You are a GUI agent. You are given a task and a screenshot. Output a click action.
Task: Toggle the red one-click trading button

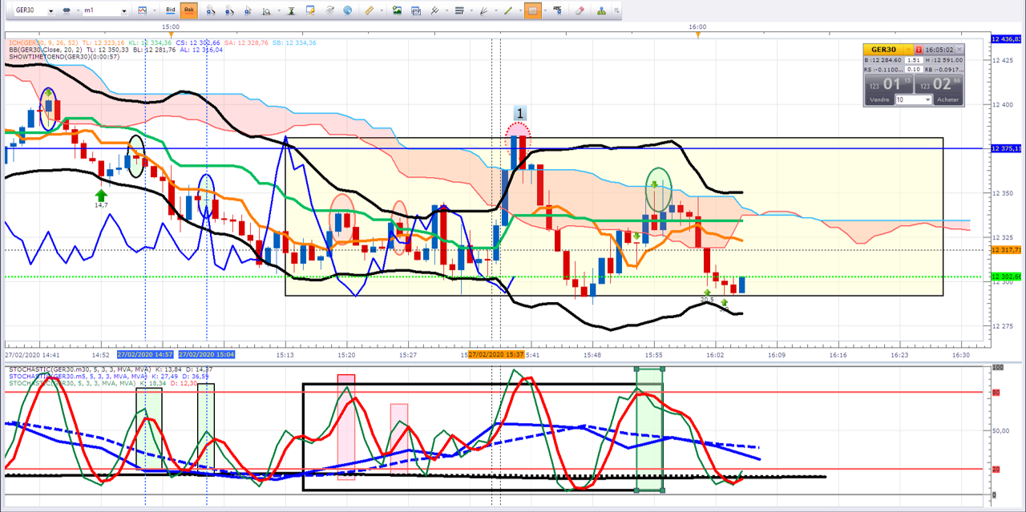pos(919,50)
